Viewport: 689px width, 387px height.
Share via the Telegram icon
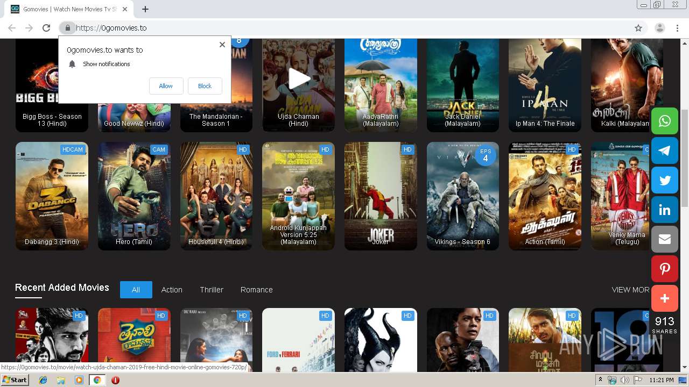665,150
